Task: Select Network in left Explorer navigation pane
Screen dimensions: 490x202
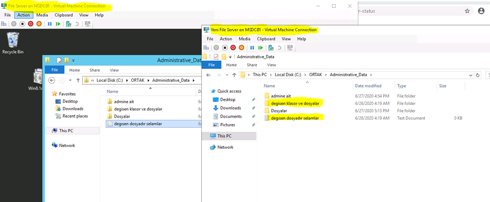Action: [x=67, y=145]
